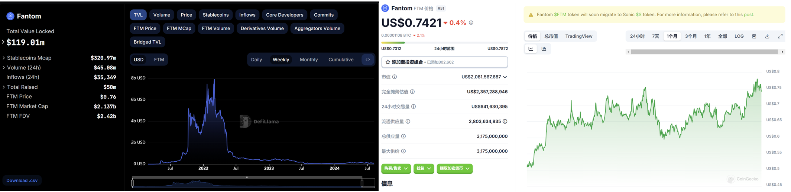Switch to the candlestick chart icon
The height and width of the screenshot is (192, 791).
click(544, 49)
